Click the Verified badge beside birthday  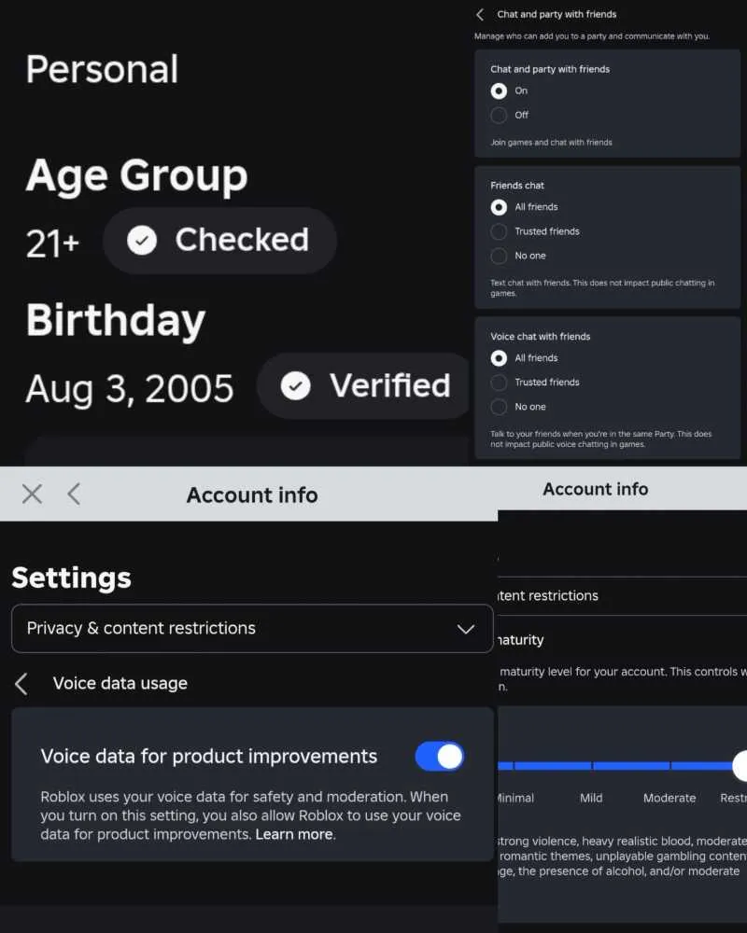364,386
